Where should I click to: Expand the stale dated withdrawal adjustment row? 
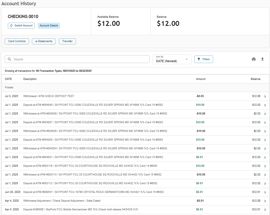coord(265,201)
